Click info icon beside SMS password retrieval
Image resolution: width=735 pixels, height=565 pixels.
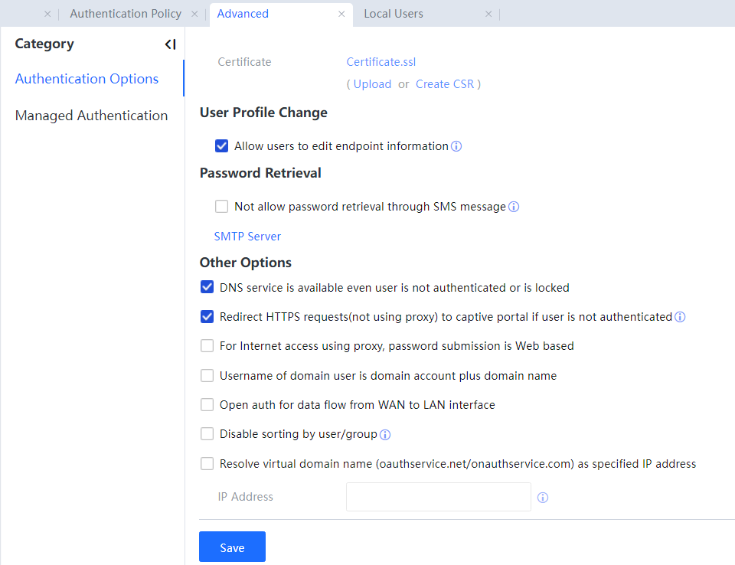pos(514,207)
